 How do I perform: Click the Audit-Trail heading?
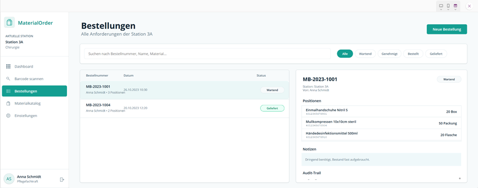point(312,173)
